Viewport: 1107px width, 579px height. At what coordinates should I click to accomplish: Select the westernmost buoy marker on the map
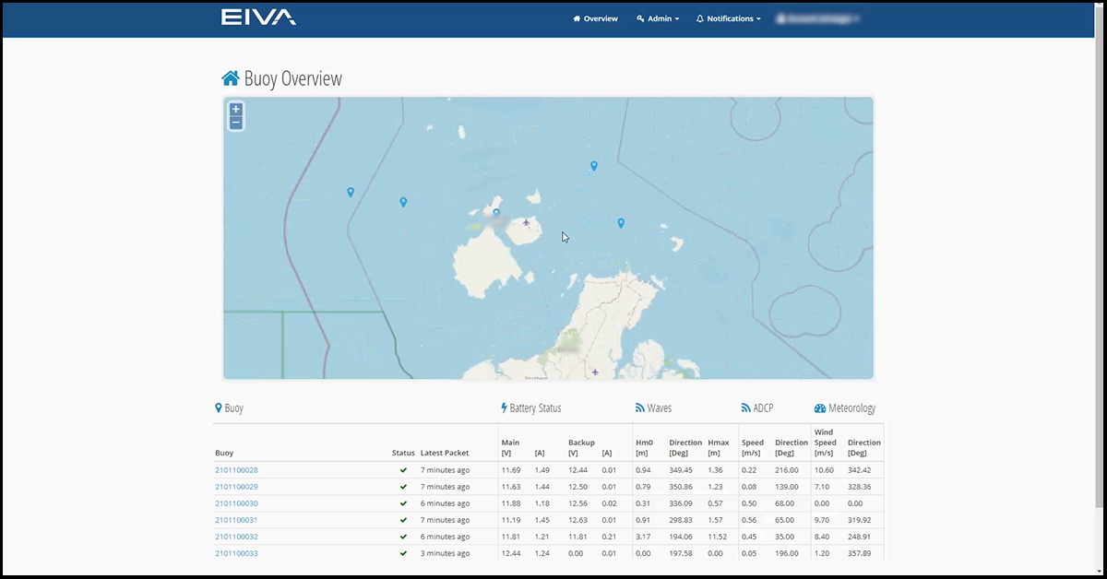tap(351, 192)
